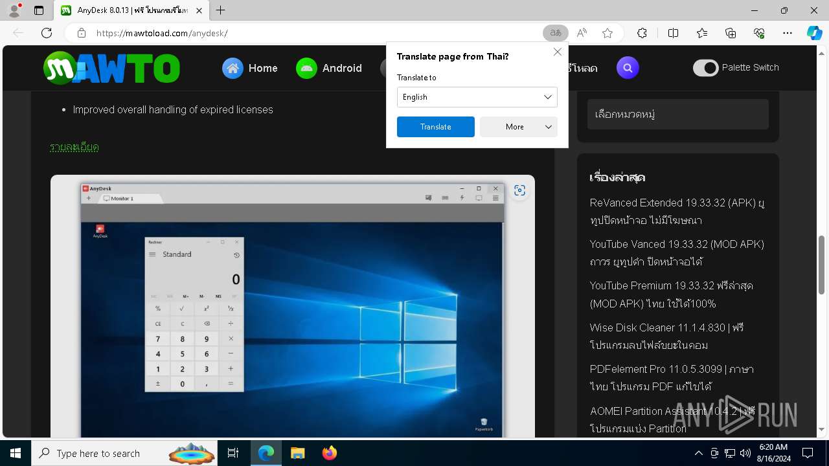Add this page to favorites star
The image size is (829, 466).
point(608,33)
